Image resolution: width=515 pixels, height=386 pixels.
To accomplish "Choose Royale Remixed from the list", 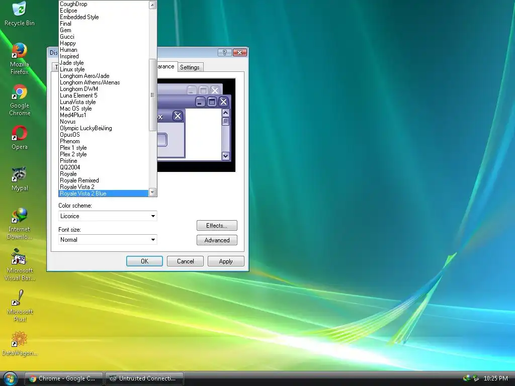I will (x=104, y=180).
